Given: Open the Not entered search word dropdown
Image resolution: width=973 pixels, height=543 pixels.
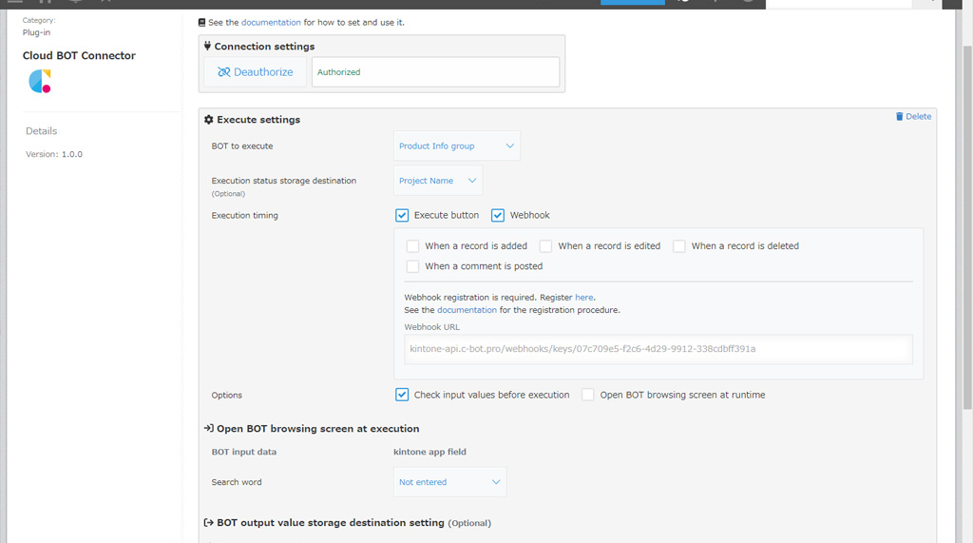Looking at the screenshot, I should 449,482.
